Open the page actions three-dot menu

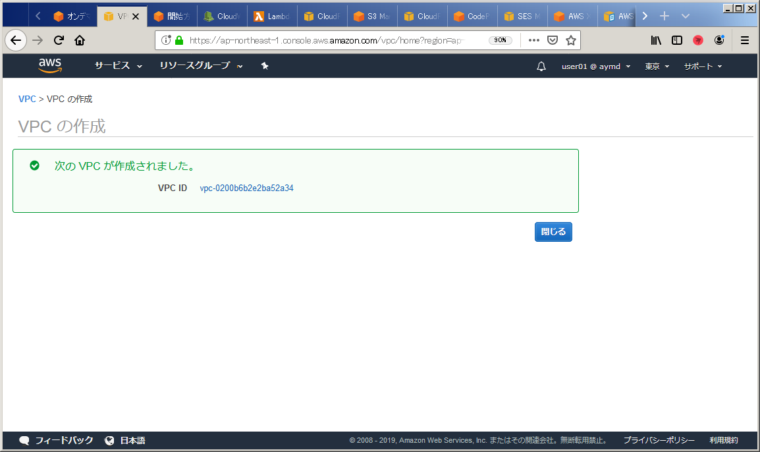[533, 40]
